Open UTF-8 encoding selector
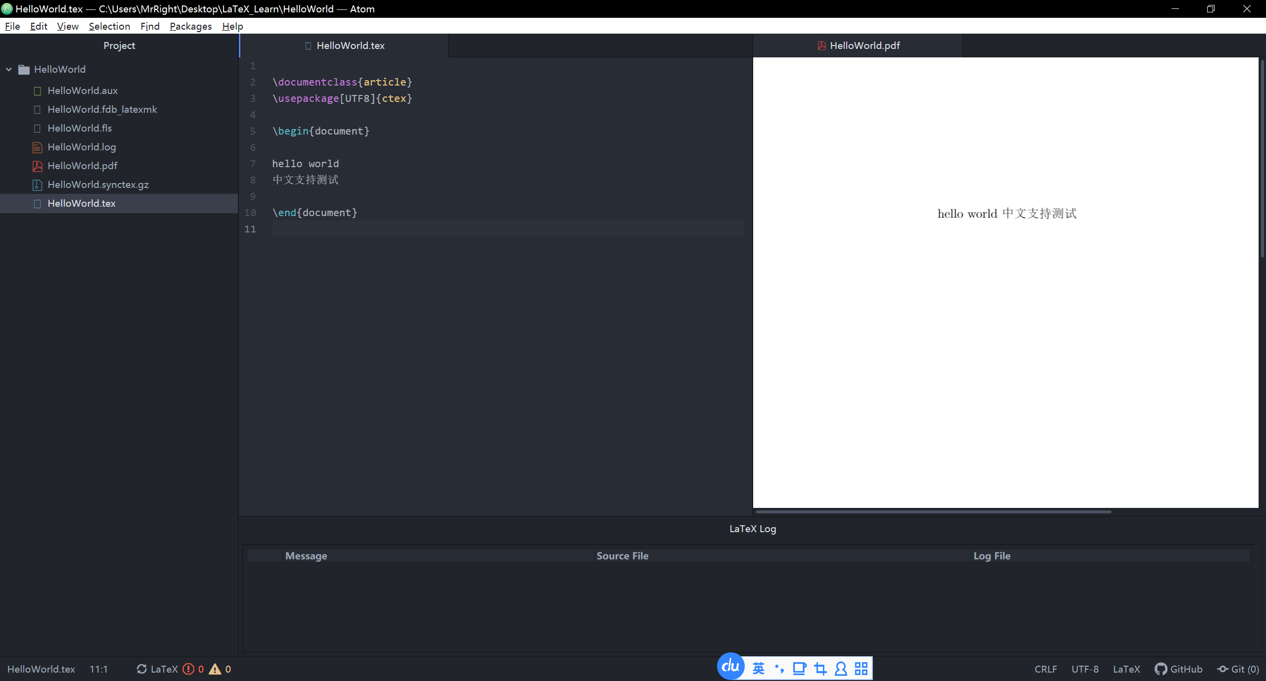 point(1085,669)
